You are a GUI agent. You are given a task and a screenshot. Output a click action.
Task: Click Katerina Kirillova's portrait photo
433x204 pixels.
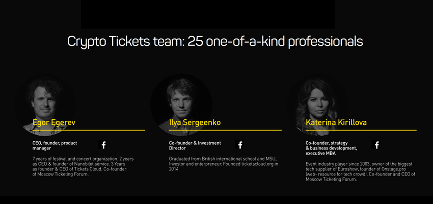tap(318, 105)
